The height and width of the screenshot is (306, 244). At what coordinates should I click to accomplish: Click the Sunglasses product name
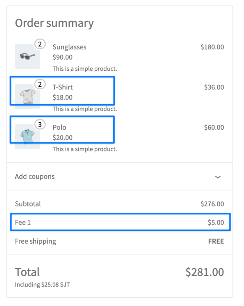[69, 47]
